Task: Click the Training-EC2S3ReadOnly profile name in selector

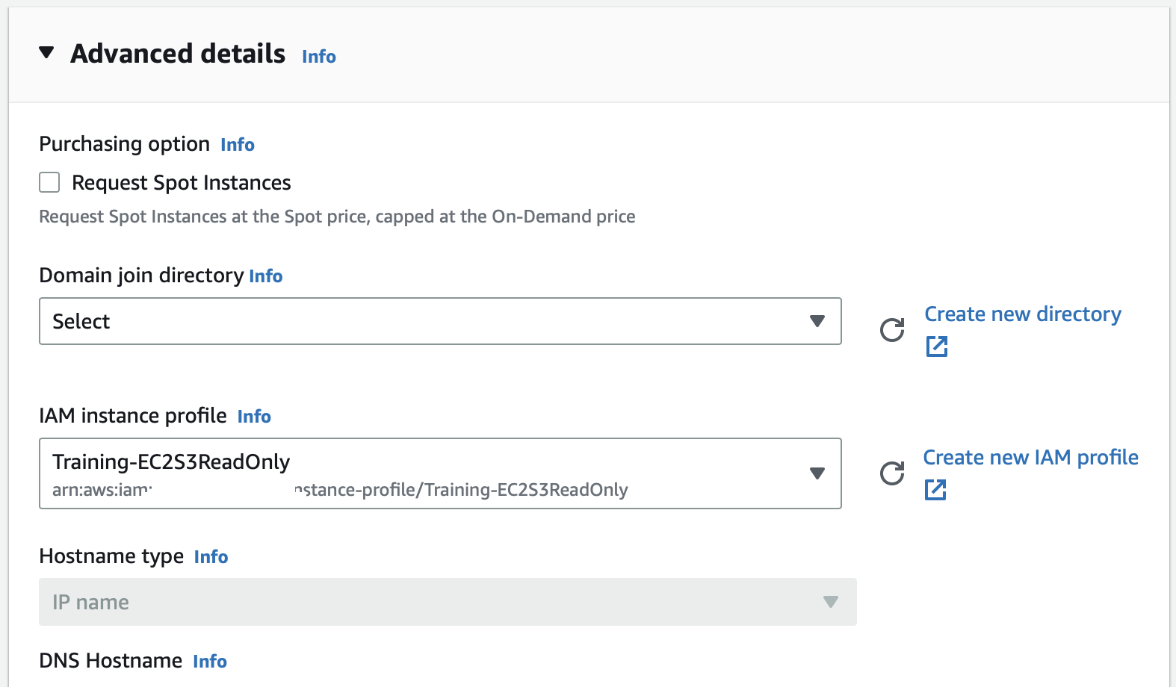Action: 171,462
